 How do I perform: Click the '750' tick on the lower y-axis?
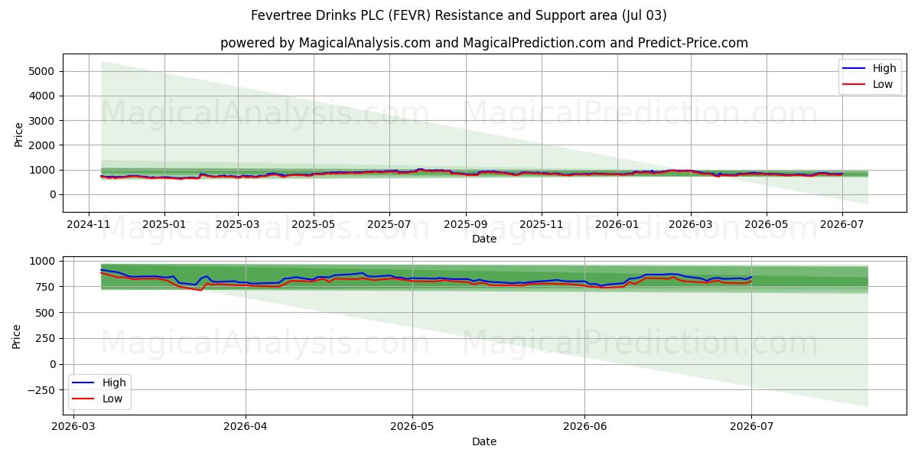(x=47, y=287)
